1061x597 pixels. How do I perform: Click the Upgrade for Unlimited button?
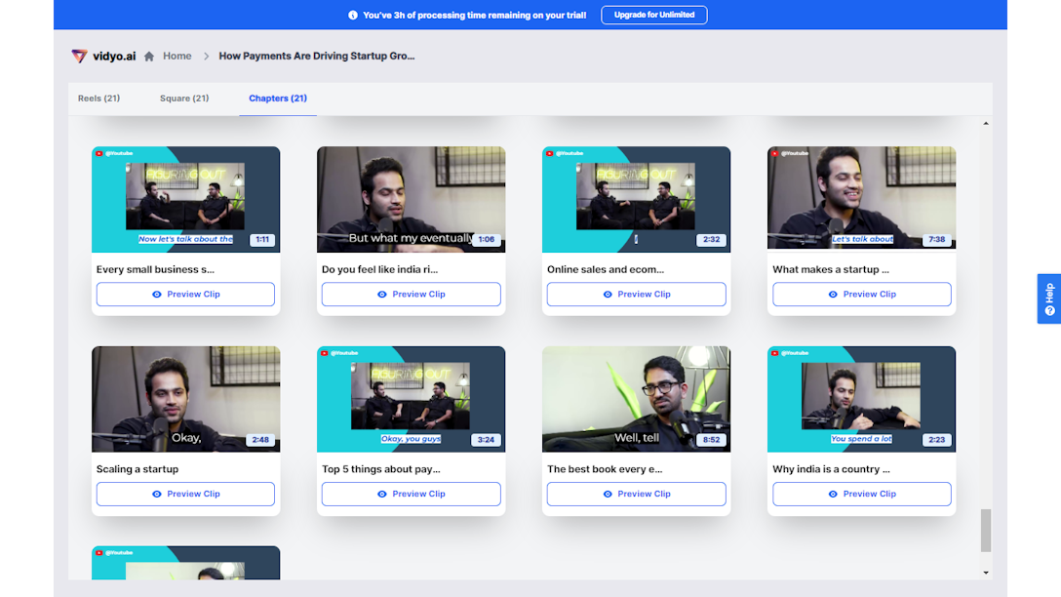tap(653, 15)
